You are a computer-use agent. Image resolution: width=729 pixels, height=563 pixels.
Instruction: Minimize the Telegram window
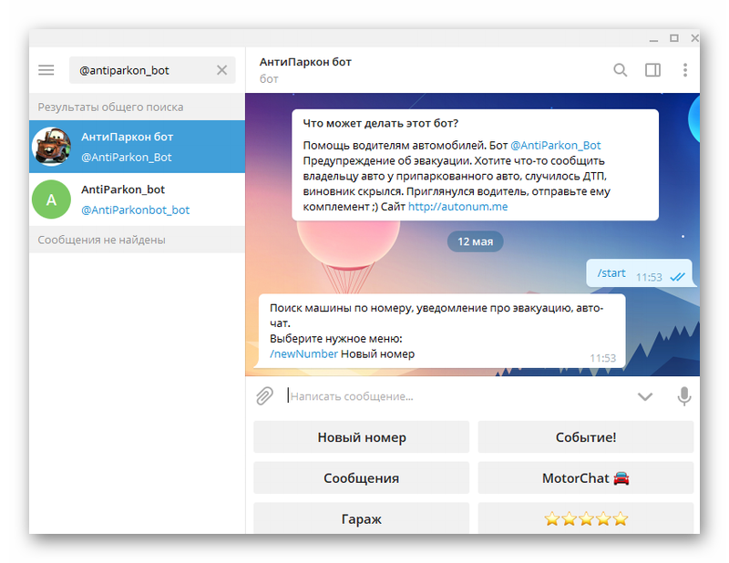click(653, 39)
